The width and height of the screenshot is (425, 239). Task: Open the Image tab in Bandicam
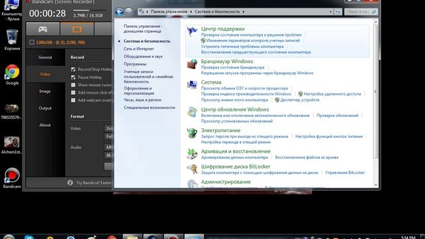45,92
